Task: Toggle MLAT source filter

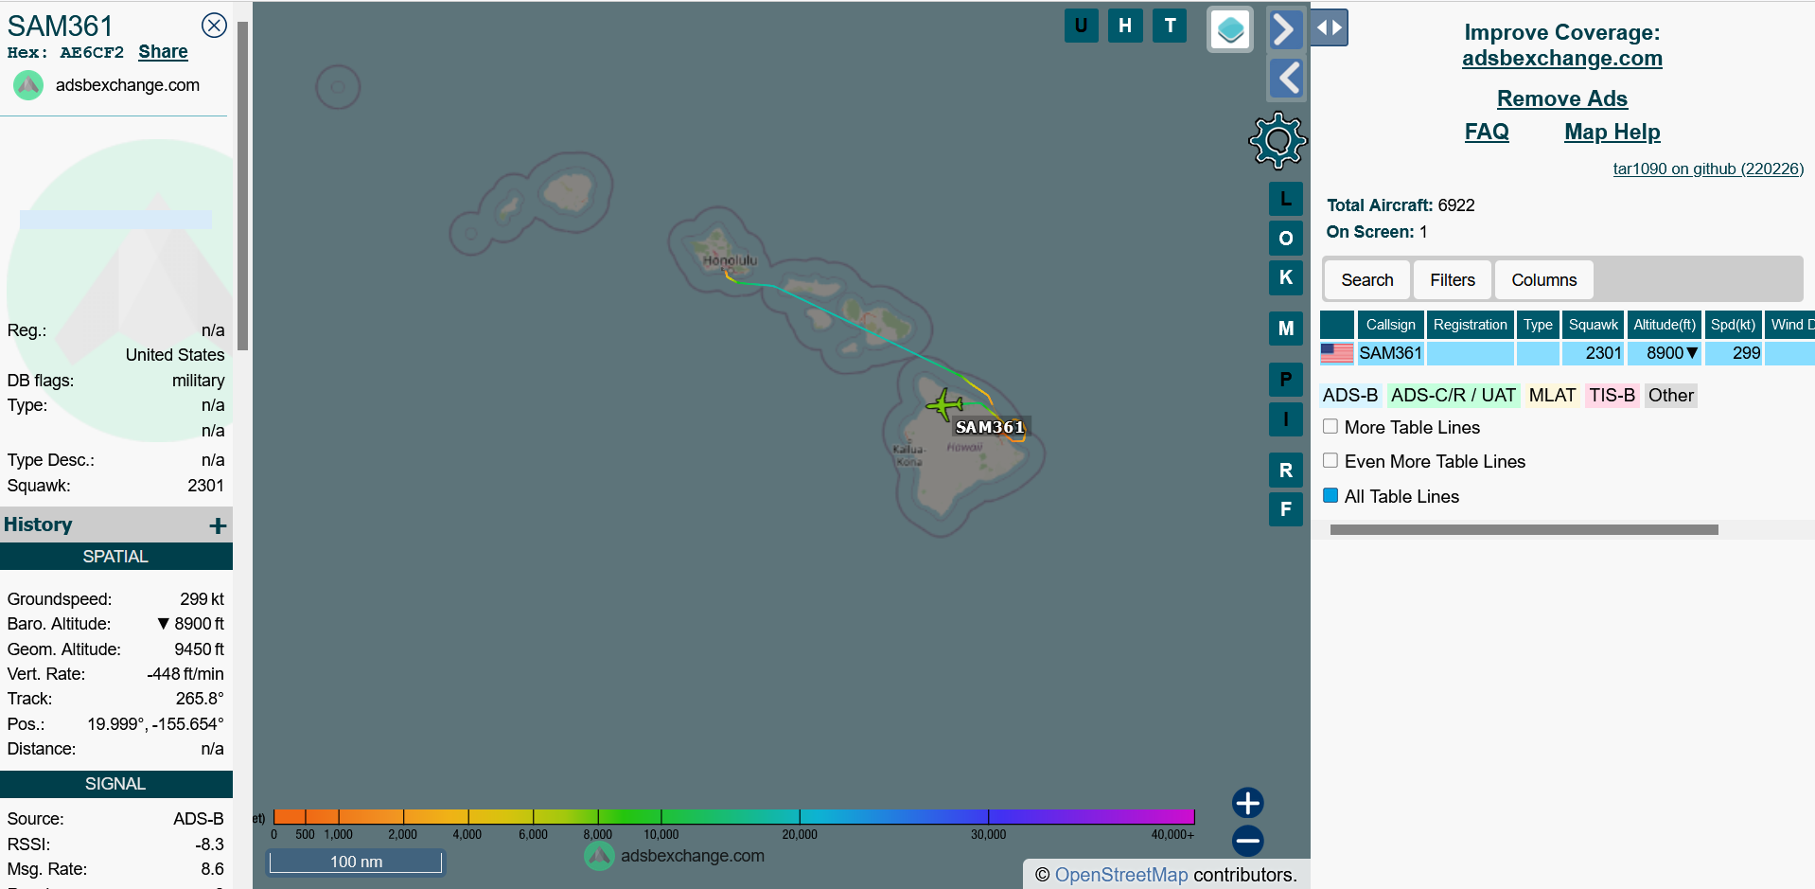Action: coord(1552,396)
